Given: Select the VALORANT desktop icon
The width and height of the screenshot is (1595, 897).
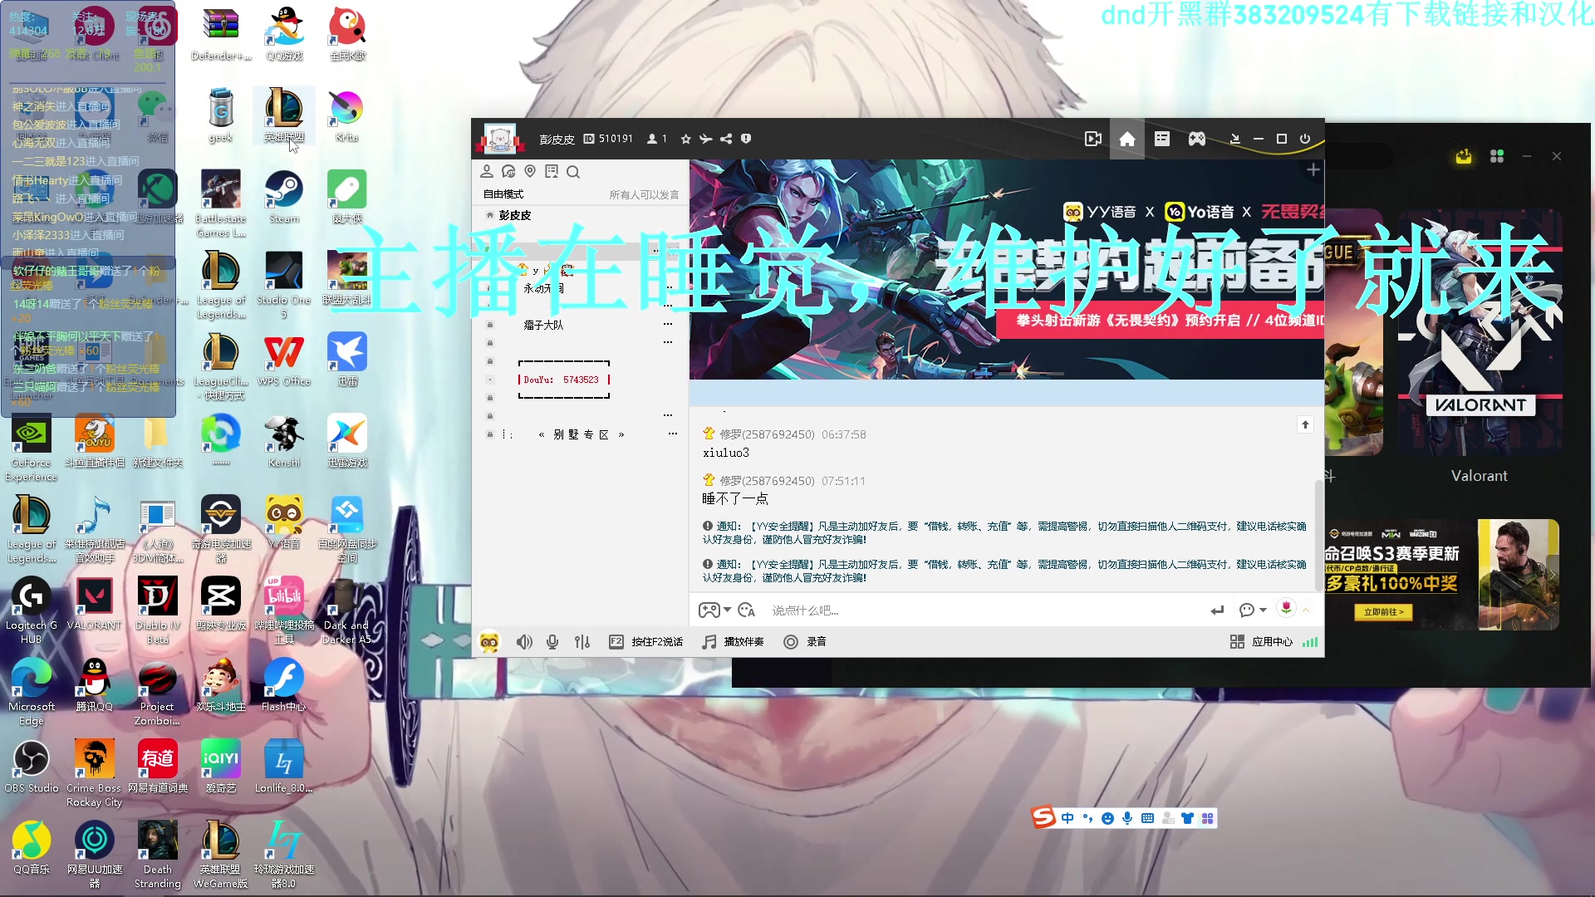Looking at the screenshot, I should pos(94,605).
